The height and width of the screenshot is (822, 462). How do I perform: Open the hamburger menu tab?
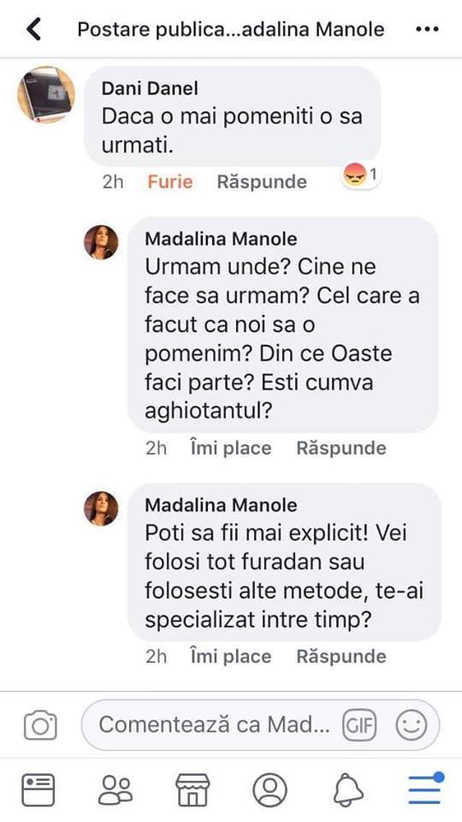[425, 788]
